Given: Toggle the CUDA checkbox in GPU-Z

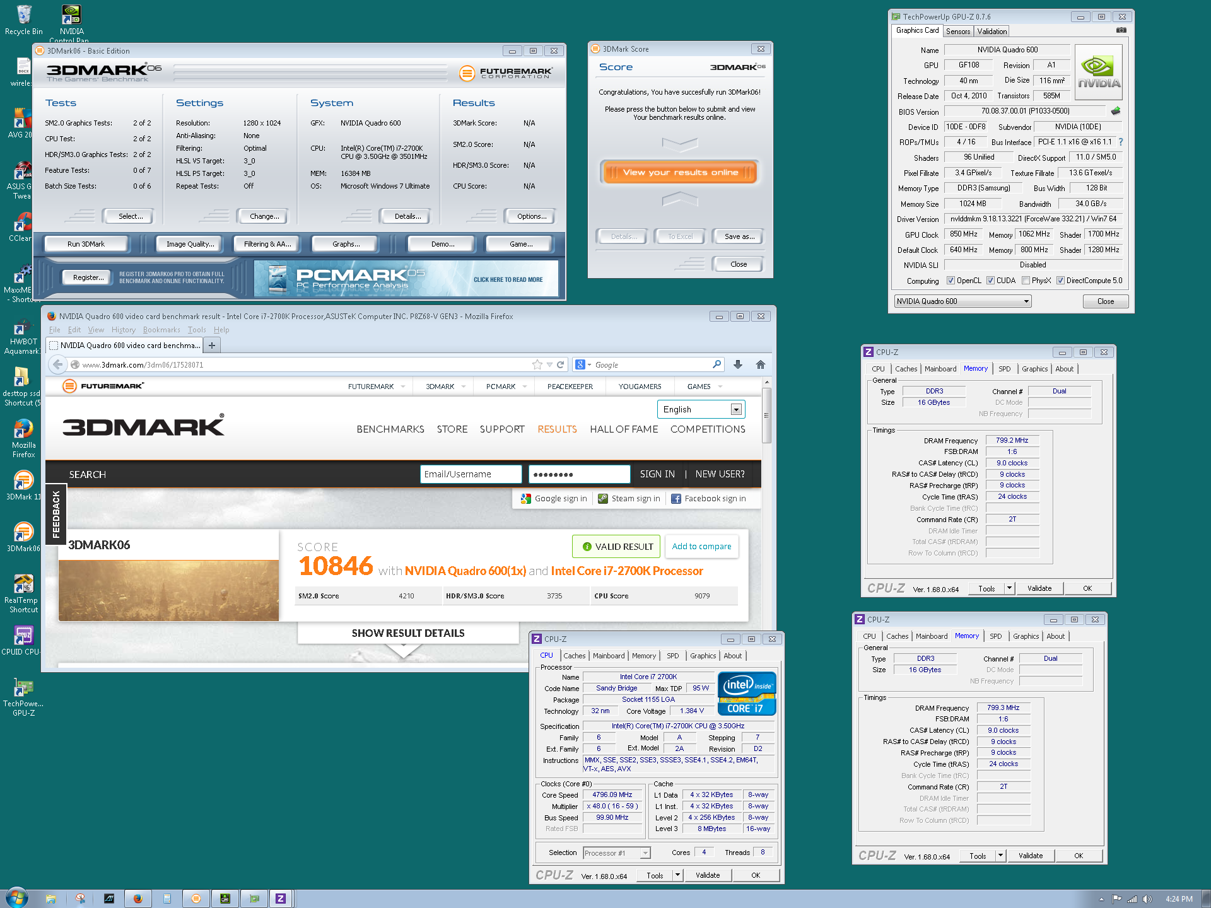Looking at the screenshot, I should (990, 281).
